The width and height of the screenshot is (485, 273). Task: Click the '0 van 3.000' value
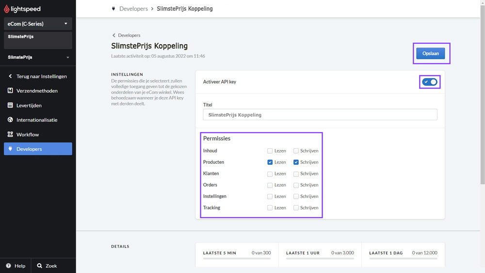(x=342, y=253)
